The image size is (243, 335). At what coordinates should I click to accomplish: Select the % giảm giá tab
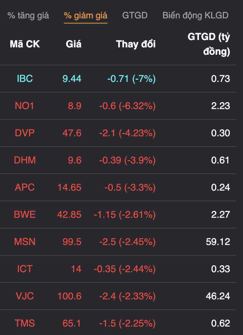pos(86,16)
